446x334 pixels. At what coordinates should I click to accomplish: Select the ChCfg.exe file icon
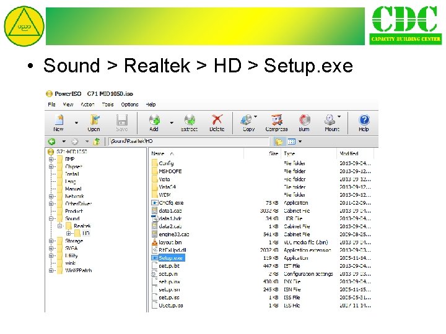tap(154, 203)
